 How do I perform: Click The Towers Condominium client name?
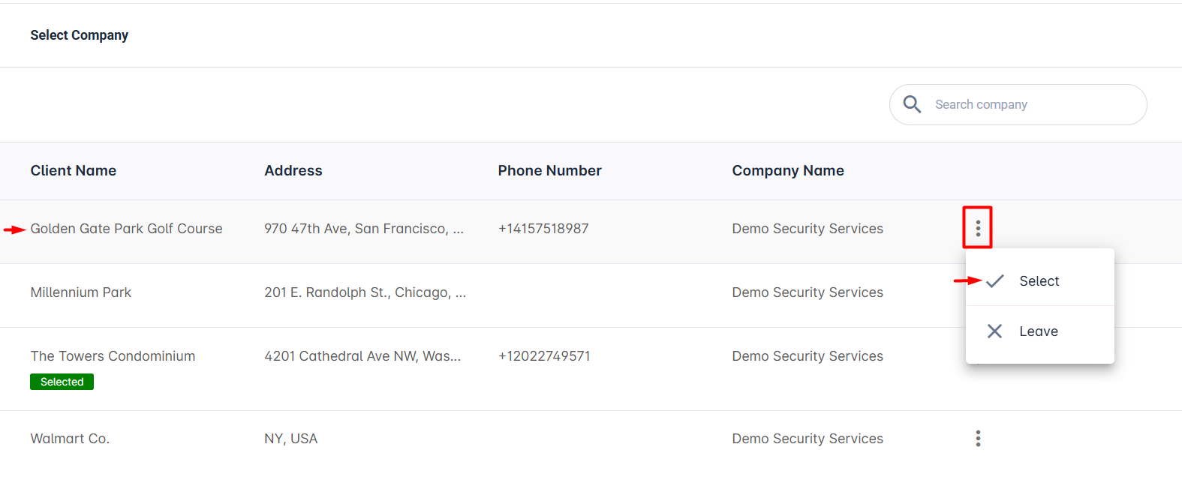pyautogui.click(x=113, y=356)
